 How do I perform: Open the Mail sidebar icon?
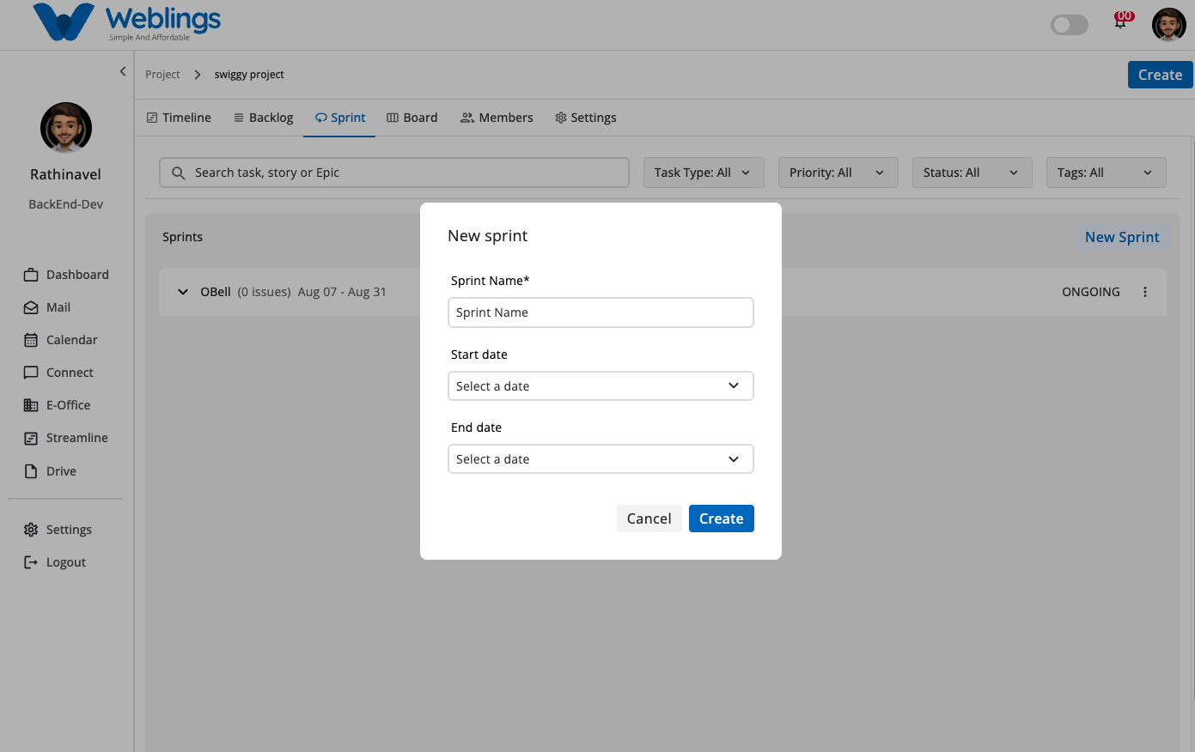[31, 307]
